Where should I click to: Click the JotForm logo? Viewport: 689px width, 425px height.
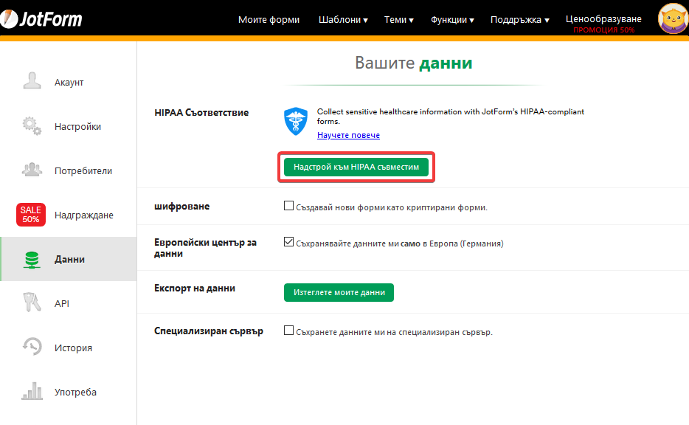tap(42, 19)
